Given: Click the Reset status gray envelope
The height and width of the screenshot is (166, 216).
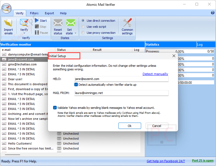Looking at the screenshot, I should 58,23.
